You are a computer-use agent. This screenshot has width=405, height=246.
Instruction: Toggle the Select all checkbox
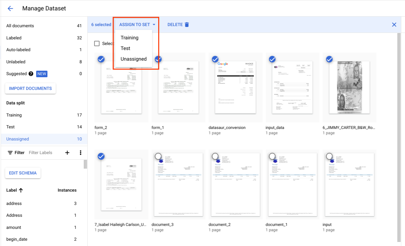click(97, 43)
